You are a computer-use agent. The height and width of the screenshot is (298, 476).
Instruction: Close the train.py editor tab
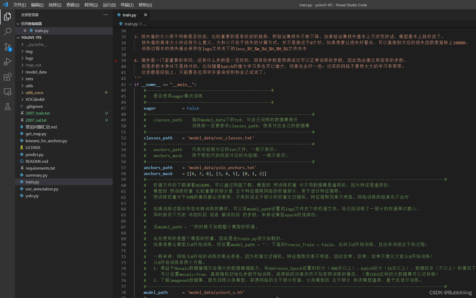pyautogui.click(x=146, y=15)
